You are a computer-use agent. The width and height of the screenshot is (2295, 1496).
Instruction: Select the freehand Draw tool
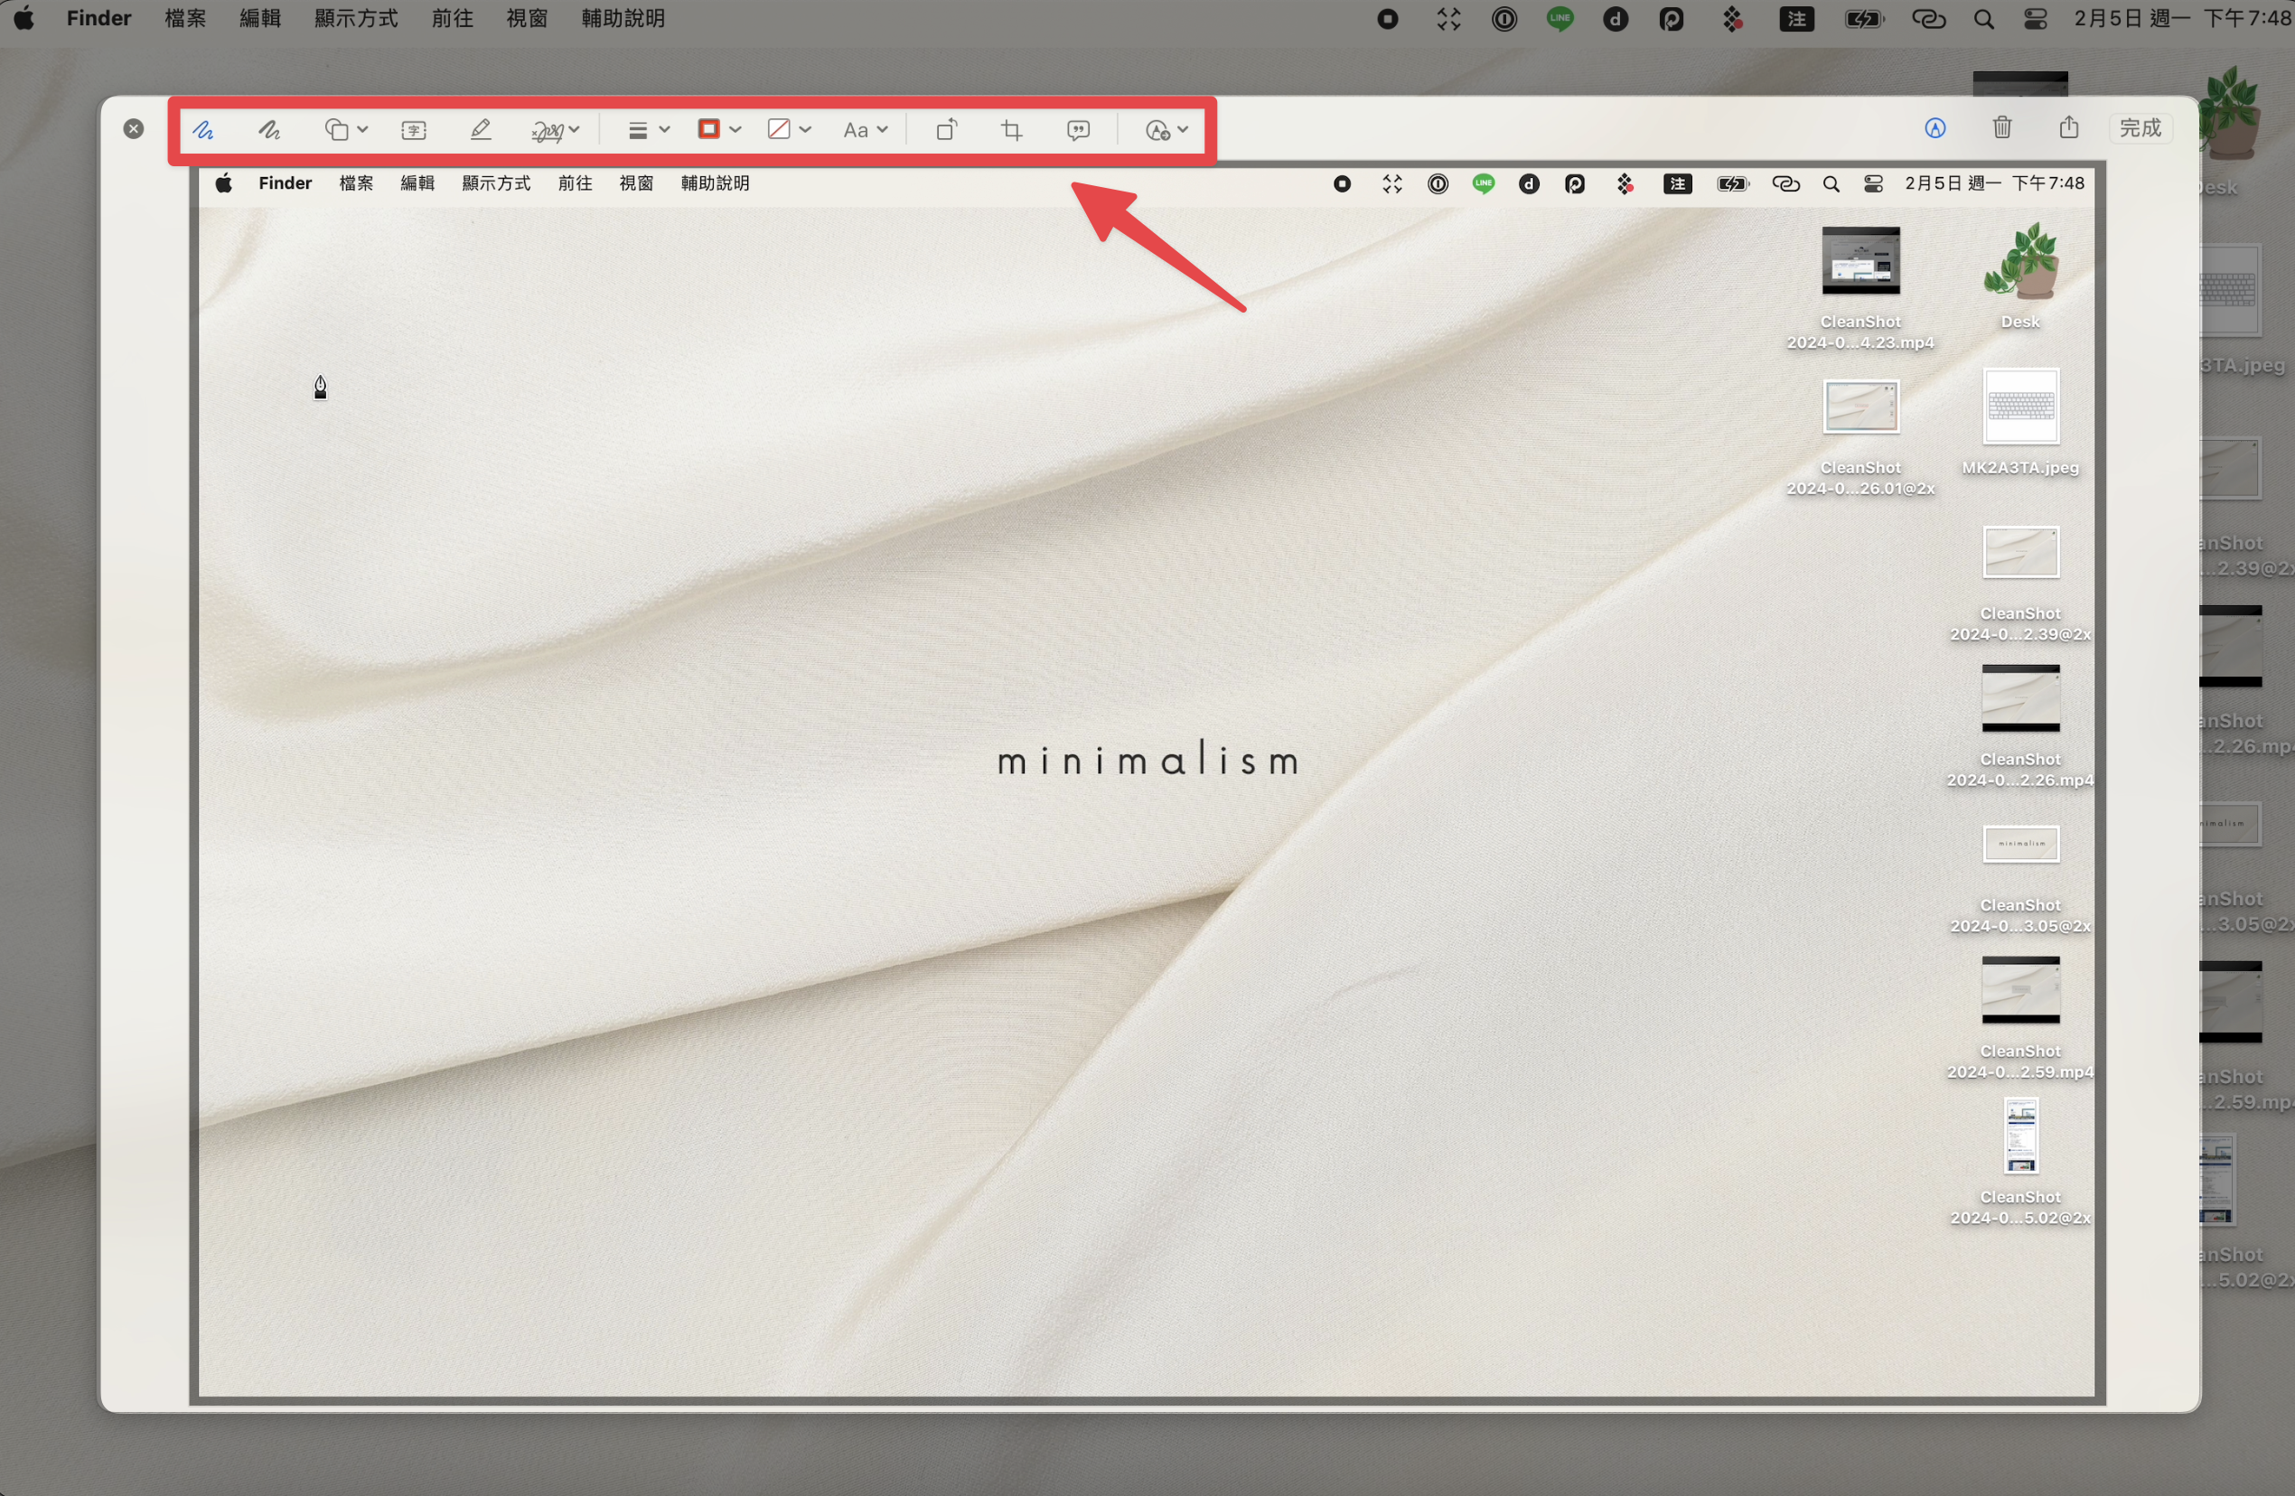click(x=269, y=129)
